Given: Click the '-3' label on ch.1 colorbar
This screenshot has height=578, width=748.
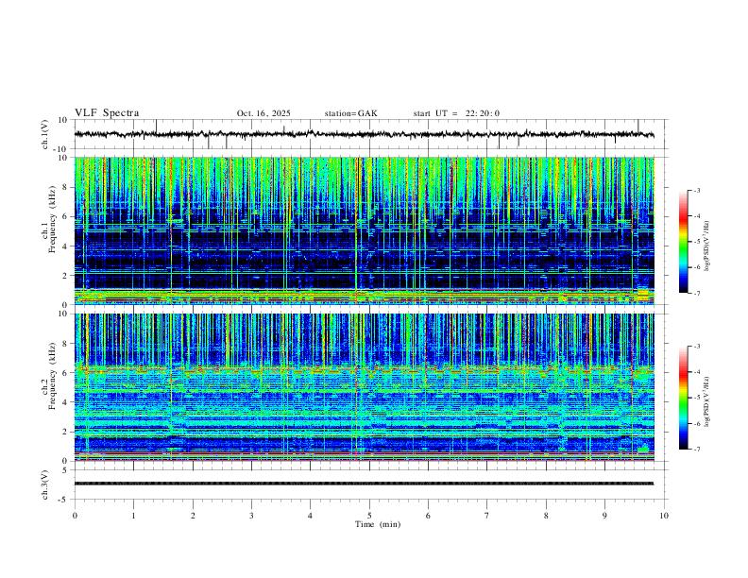Looking at the screenshot, I should [696, 190].
